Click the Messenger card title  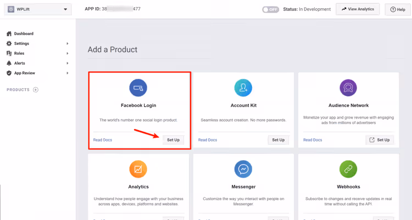243,187
